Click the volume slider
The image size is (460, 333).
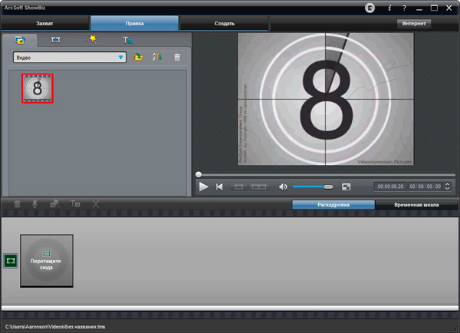click(x=312, y=186)
